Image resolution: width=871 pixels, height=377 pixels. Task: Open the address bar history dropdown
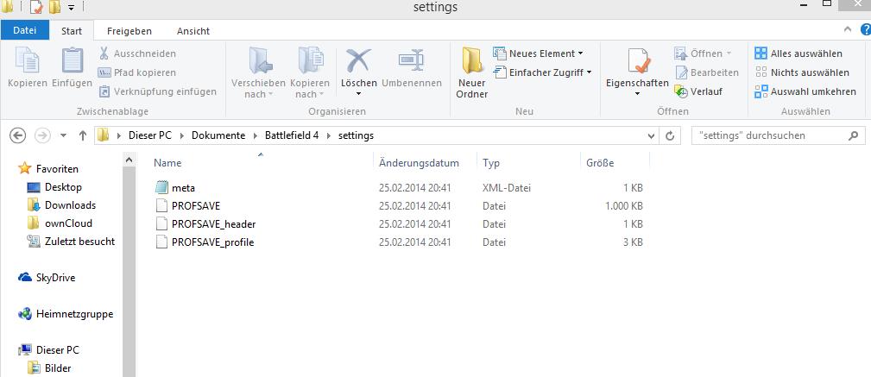tap(653, 135)
